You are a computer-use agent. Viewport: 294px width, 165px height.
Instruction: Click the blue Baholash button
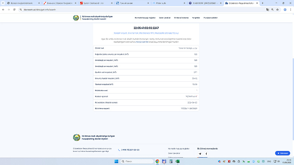click(x=283, y=153)
